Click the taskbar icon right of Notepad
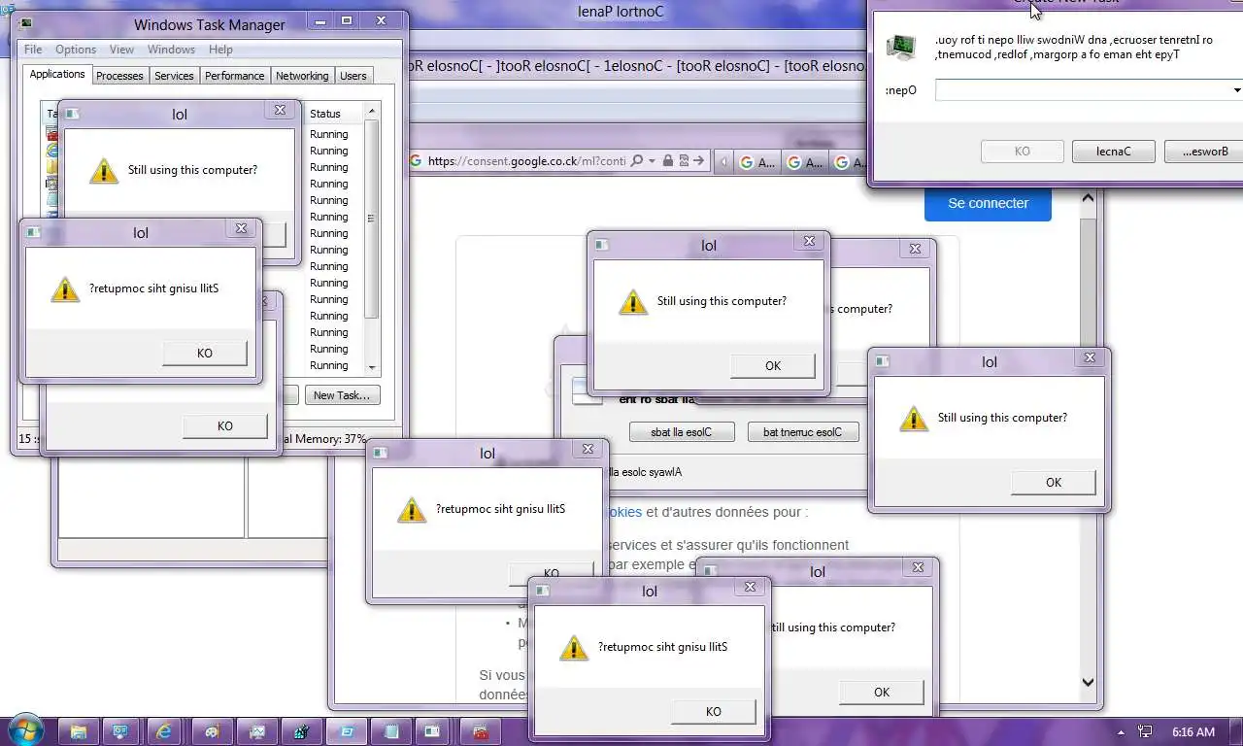This screenshot has width=1243, height=746. click(x=432, y=731)
